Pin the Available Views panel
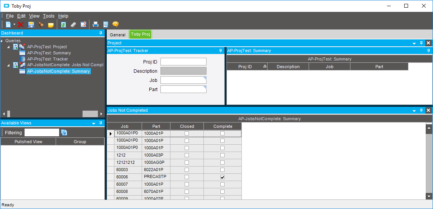The height and width of the screenshot is (209, 433). [101, 123]
